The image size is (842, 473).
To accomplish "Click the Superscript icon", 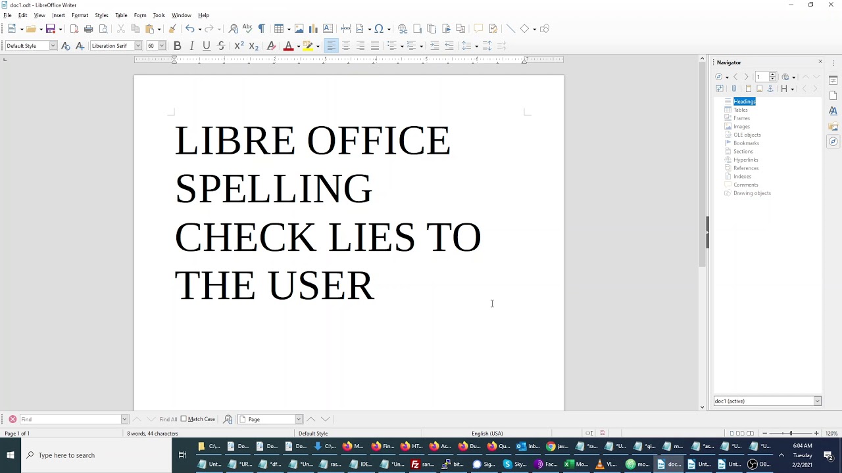I will [x=239, y=46].
